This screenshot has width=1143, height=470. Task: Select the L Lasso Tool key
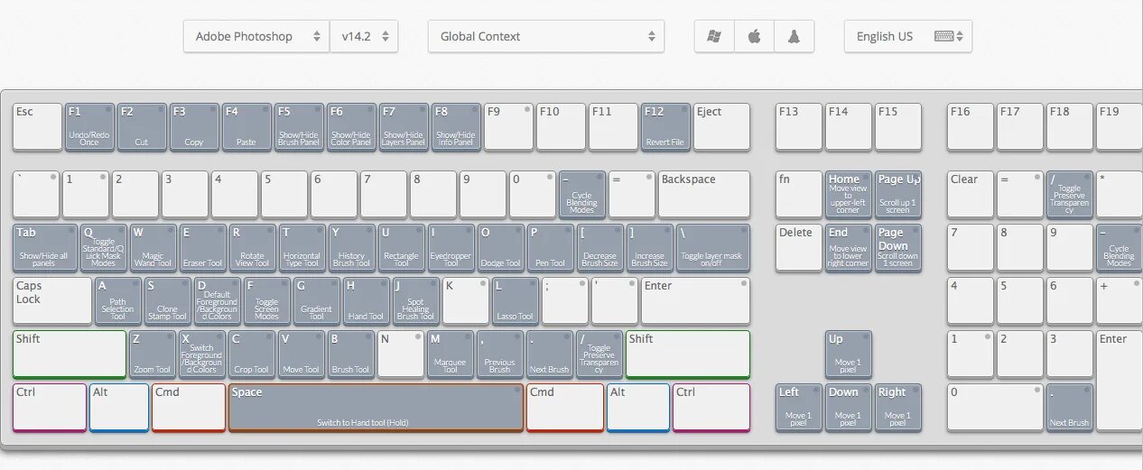point(516,301)
